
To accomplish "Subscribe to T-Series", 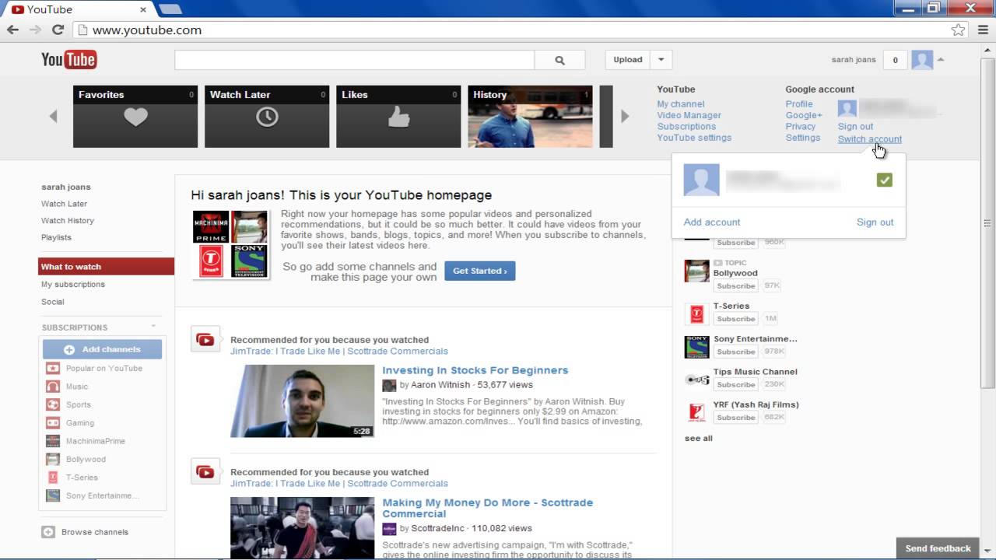I will (x=735, y=319).
